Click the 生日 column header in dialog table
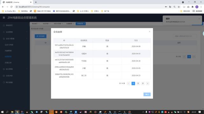The width and height of the screenshot is (204, 114). click(x=136, y=41)
